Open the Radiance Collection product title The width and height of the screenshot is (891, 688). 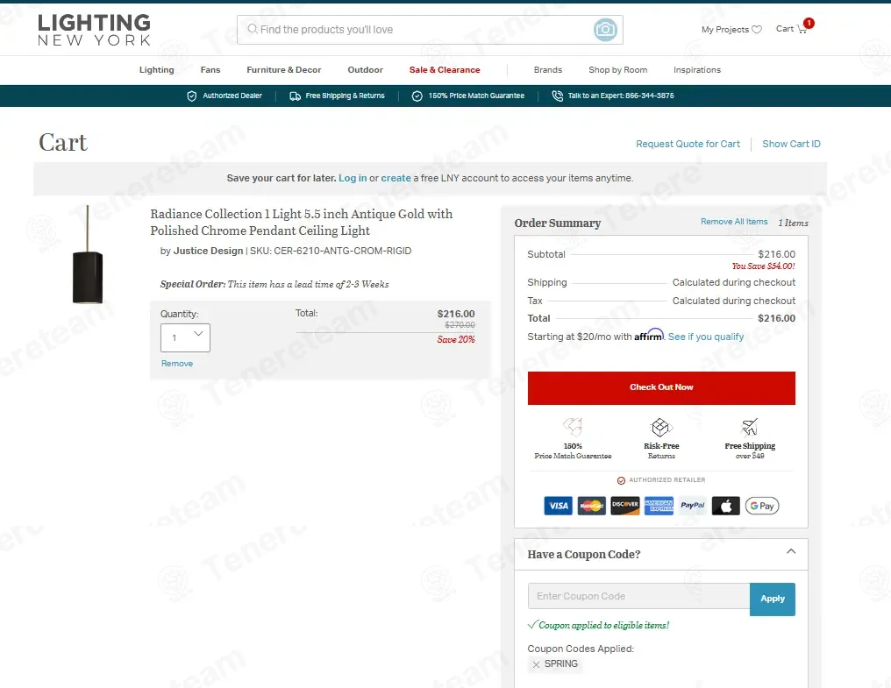point(301,222)
